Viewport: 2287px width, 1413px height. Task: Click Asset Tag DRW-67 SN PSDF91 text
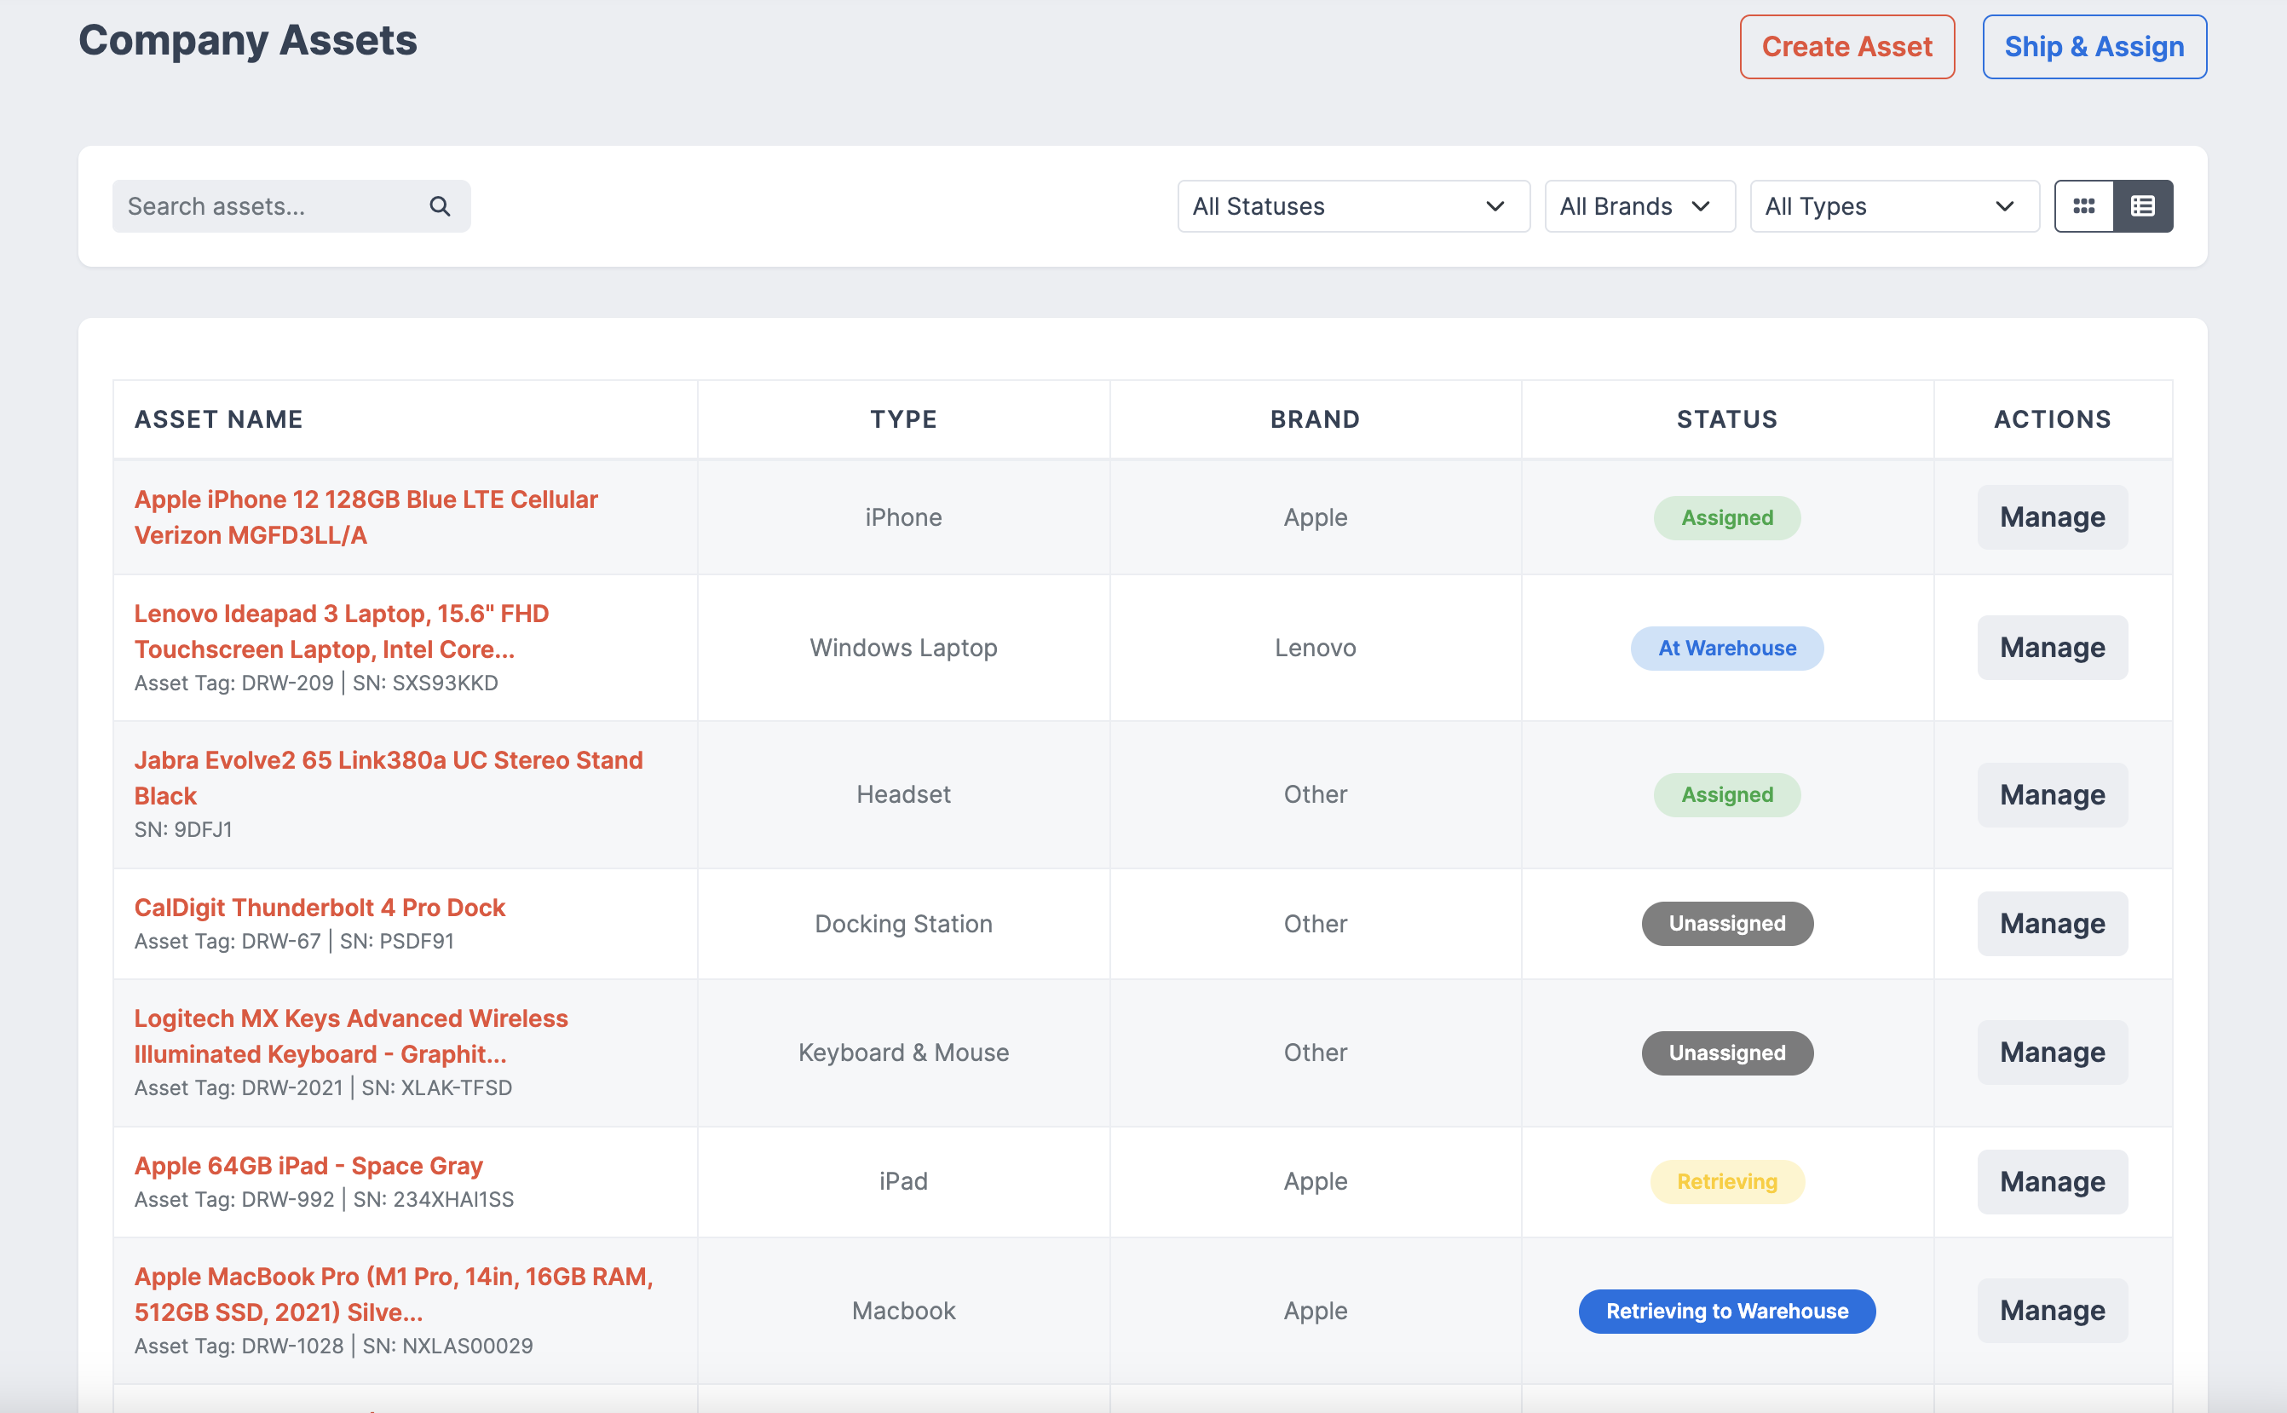tap(293, 941)
